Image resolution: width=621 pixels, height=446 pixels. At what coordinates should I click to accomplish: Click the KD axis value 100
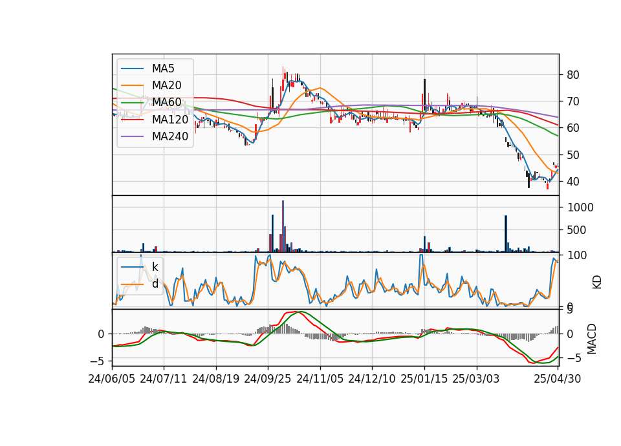point(577,255)
